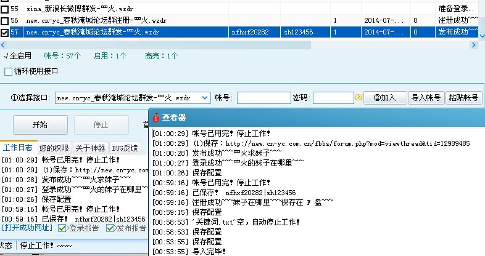Click the 准备登录 status cell in row 55
This screenshot has width=485, height=256.
click(458, 9)
